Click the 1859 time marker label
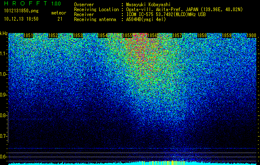Screen dimensions: 260x165 [x=227, y=35]
